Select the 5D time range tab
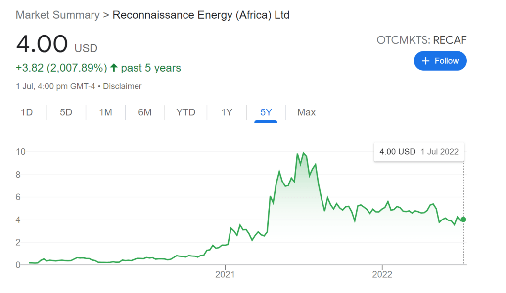Screen dimensions: 506x293 click(66, 112)
